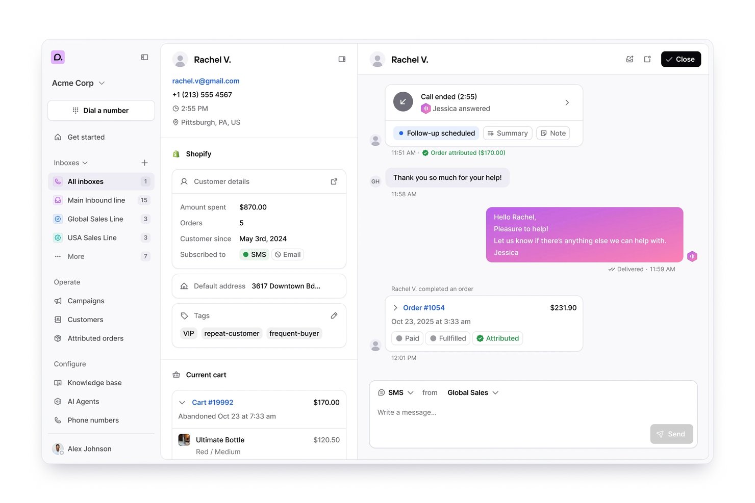Click the incoming call arrow icon
This screenshot has width=755, height=503.
click(403, 102)
